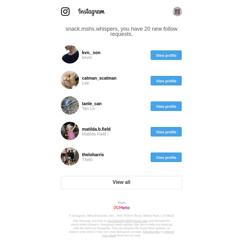The height and width of the screenshot is (244, 243).
Task: Click the theloharris username text
Action: (93, 155)
